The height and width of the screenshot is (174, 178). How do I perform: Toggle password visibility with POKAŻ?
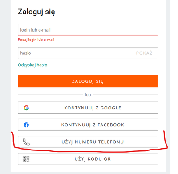[144, 53]
